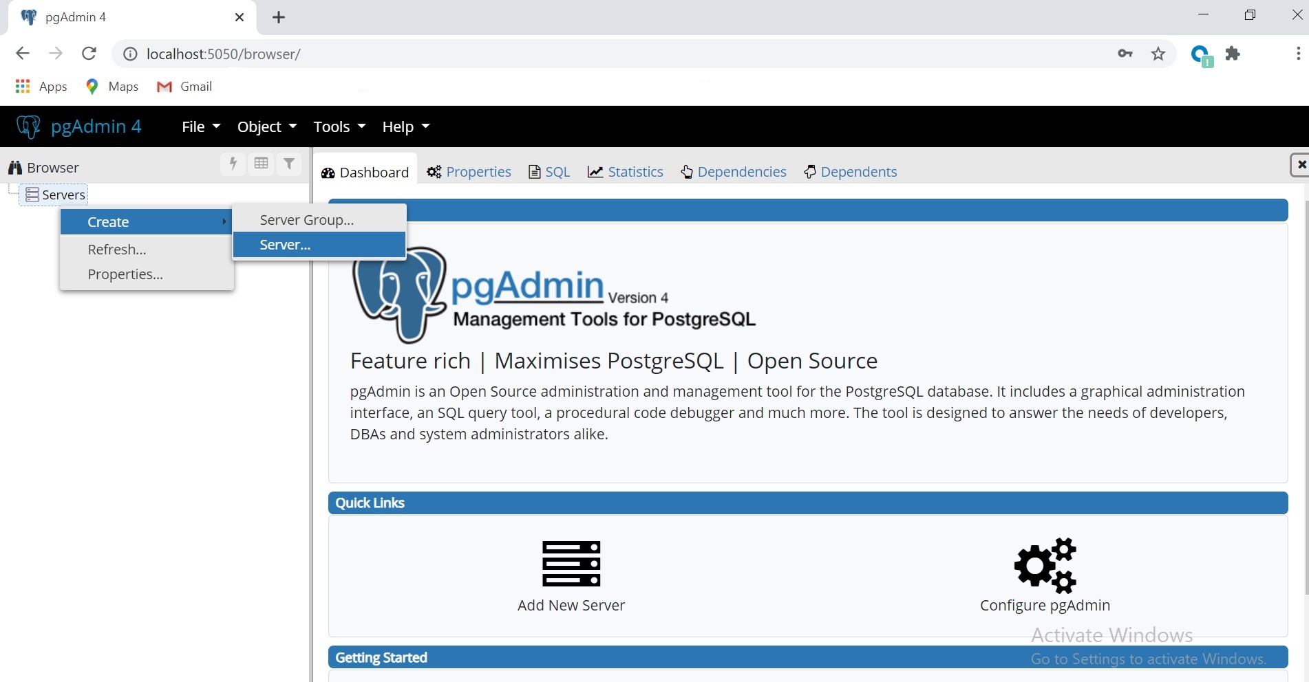View site information icon in address bar

(x=129, y=54)
